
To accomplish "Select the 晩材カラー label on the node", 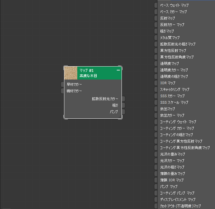I will click(74, 91).
